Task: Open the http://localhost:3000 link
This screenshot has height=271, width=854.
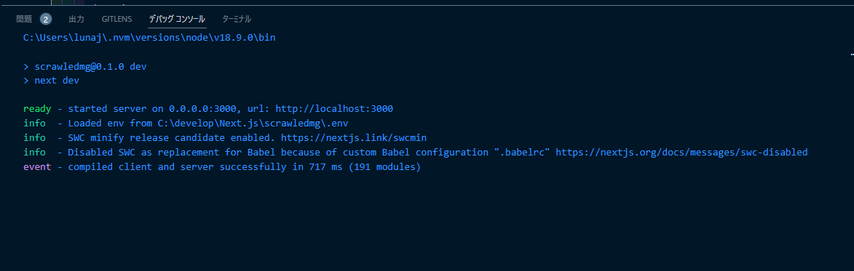Action: tap(334, 108)
